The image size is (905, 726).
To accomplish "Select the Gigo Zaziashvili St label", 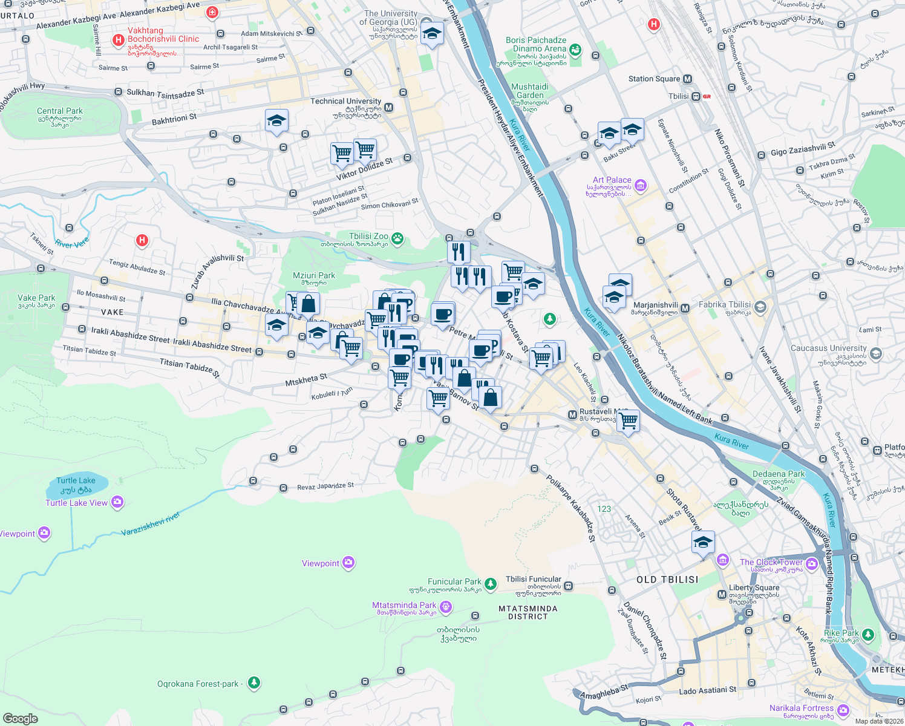I will point(803,148).
